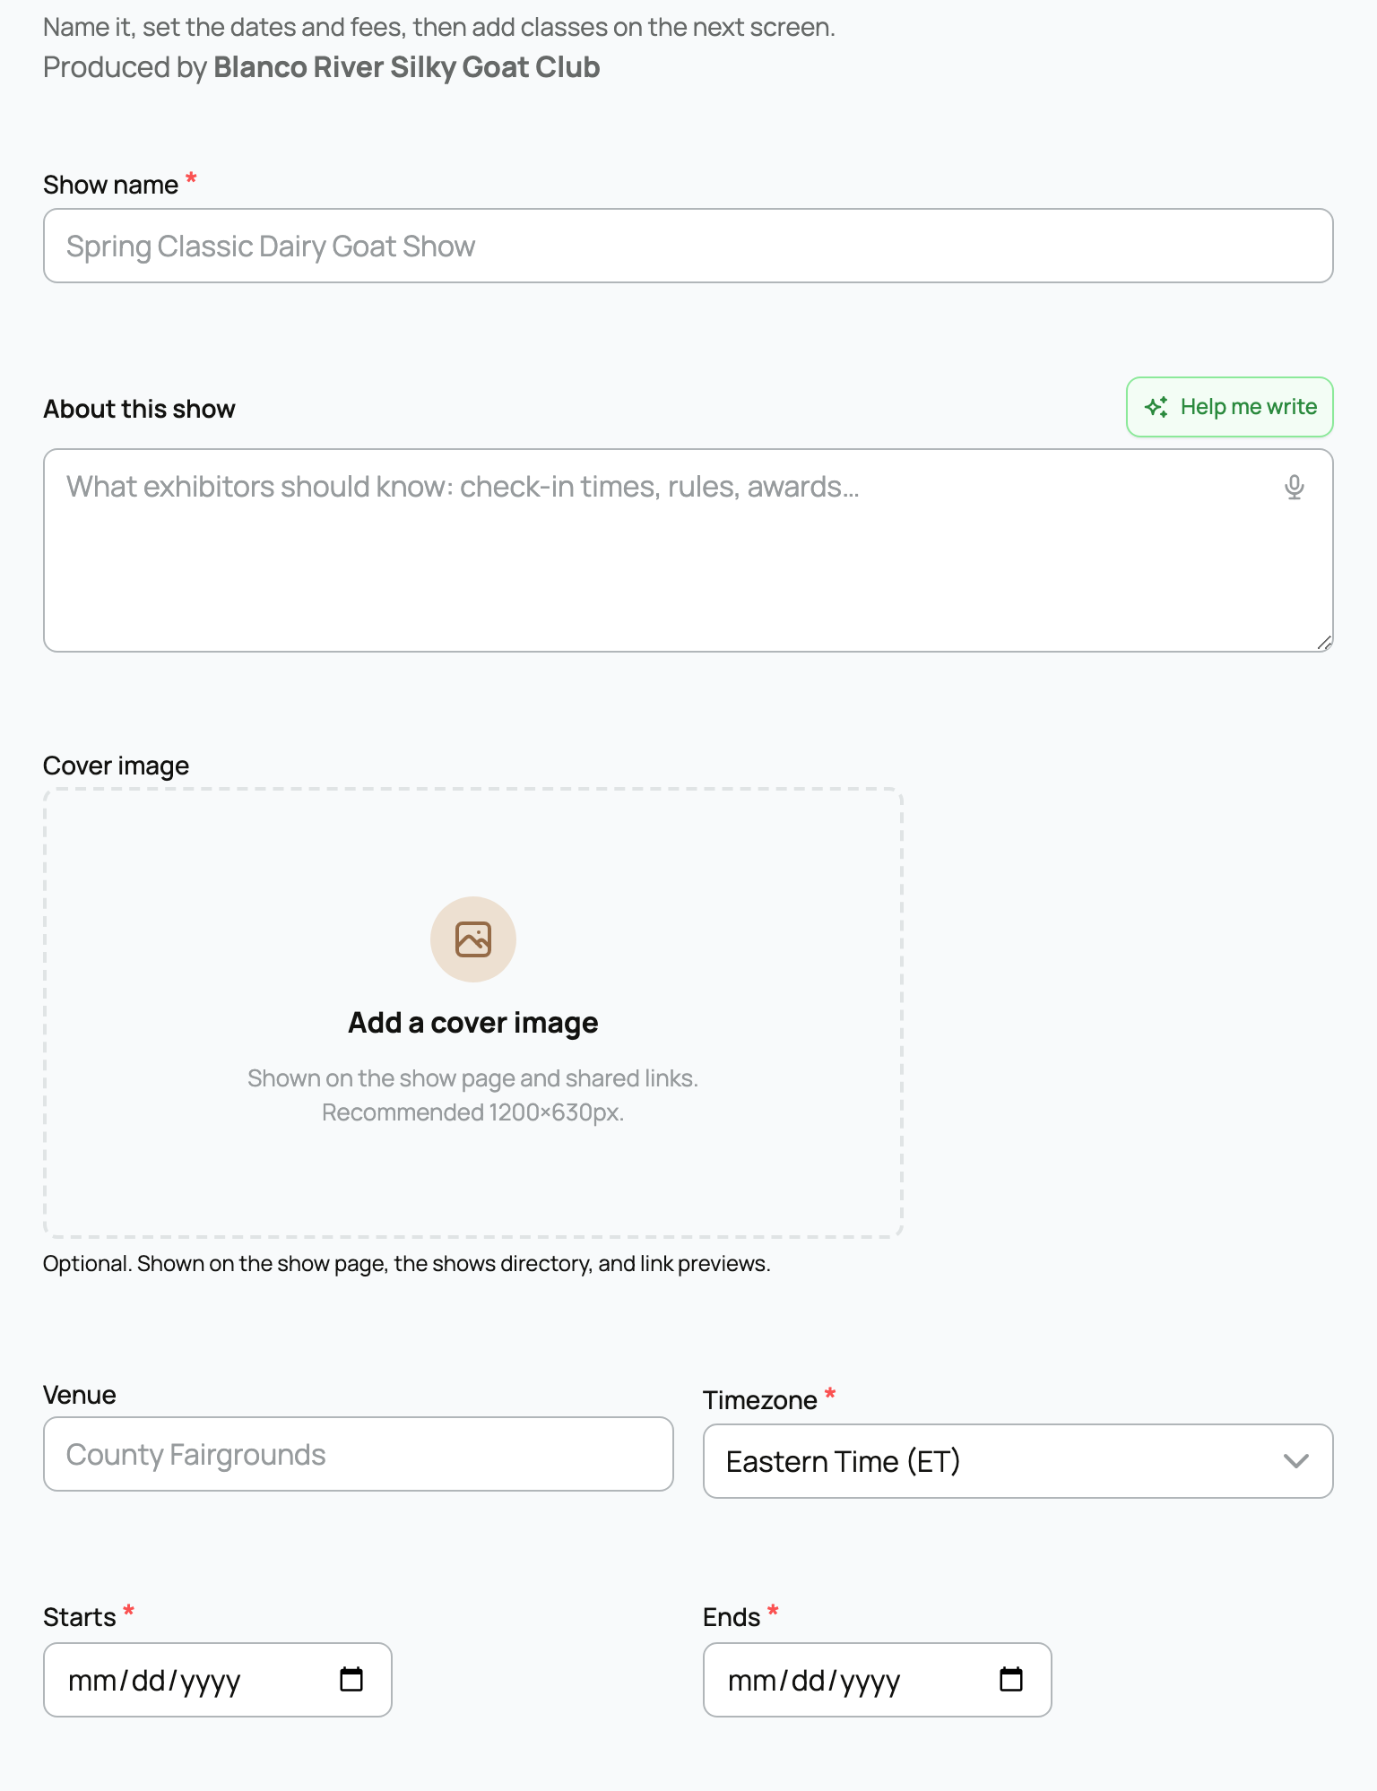Viewport: 1377px width, 1791px height.
Task: Click the Timezone field label
Action: point(760,1400)
